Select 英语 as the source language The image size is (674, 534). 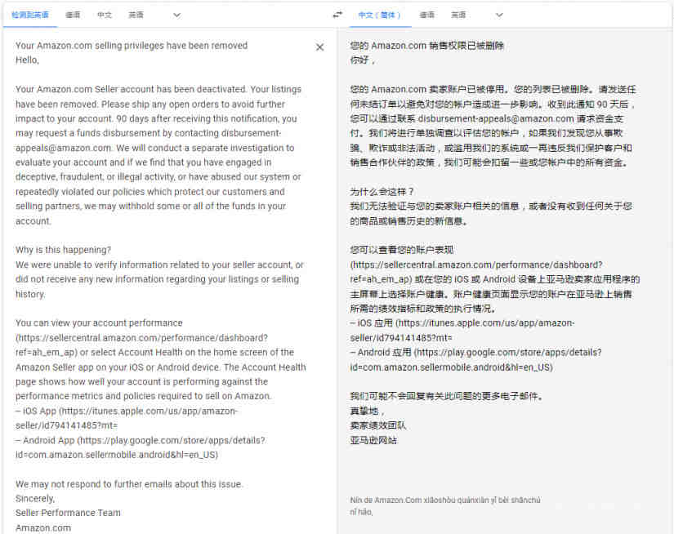(x=136, y=15)
